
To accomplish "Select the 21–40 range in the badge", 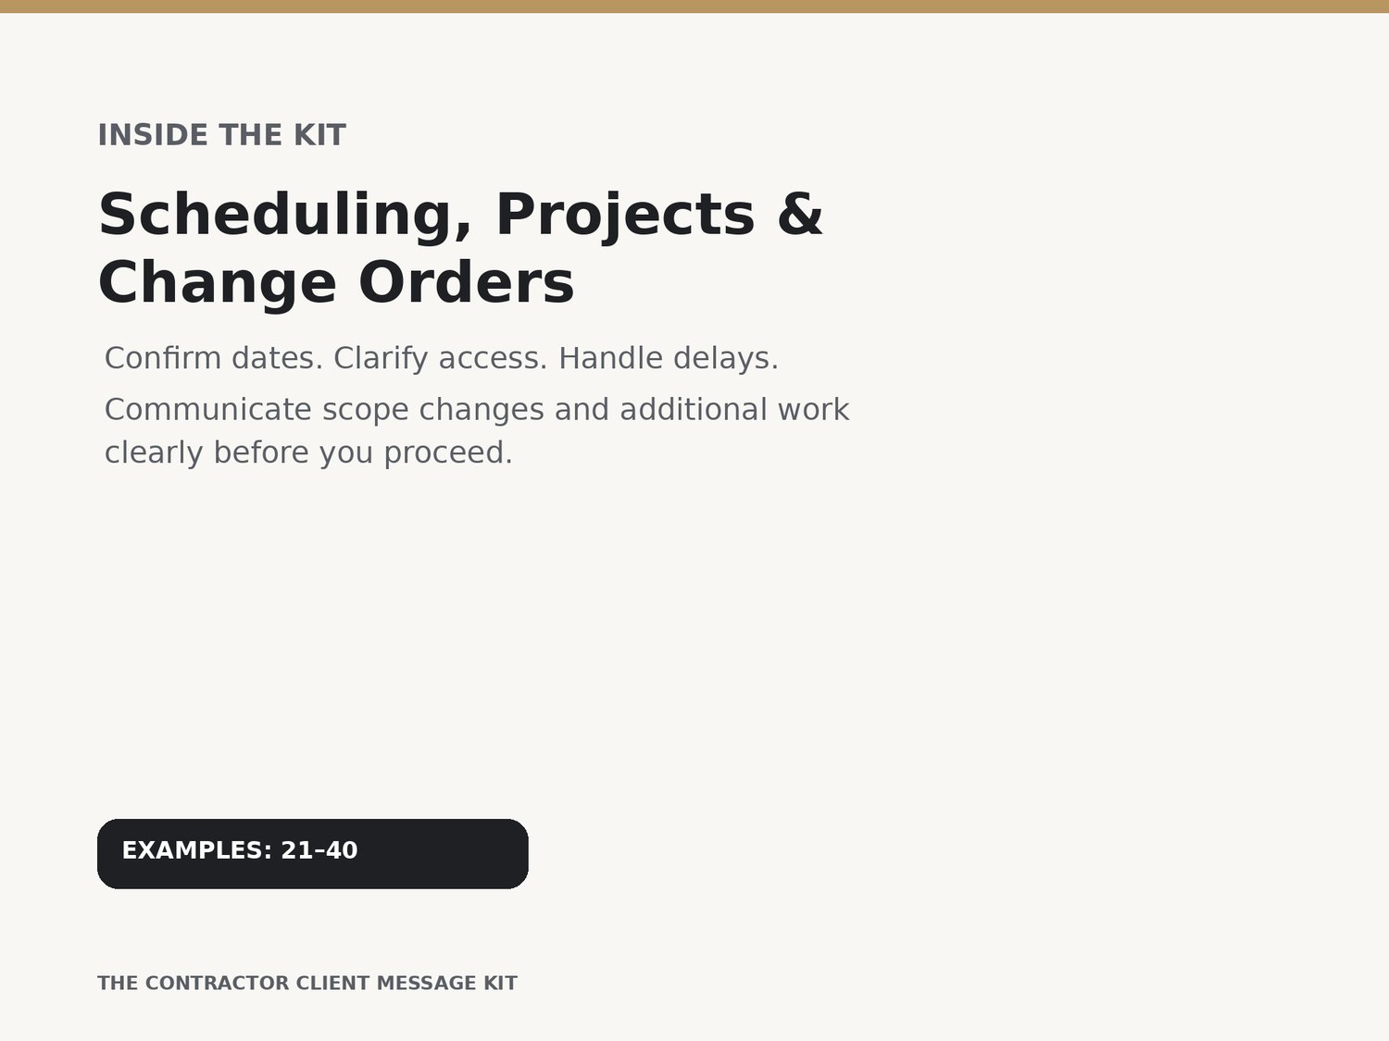I will (x=319, y=850).
